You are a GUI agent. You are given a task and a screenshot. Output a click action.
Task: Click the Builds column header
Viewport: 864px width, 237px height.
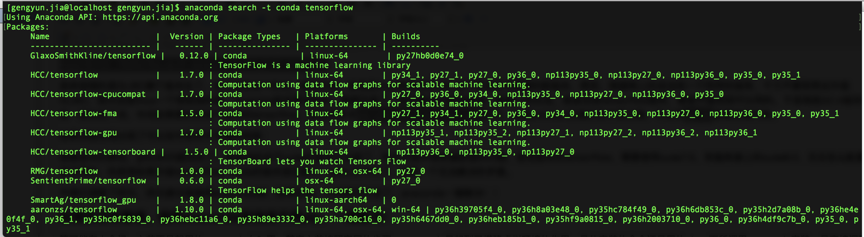point(406,36)
